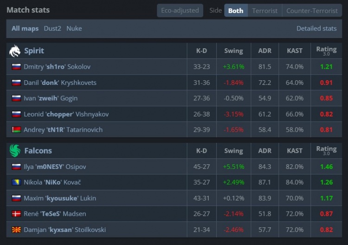Open the Detailed stats link
This screenshot has width=348, height=245.
click(316, 28)
